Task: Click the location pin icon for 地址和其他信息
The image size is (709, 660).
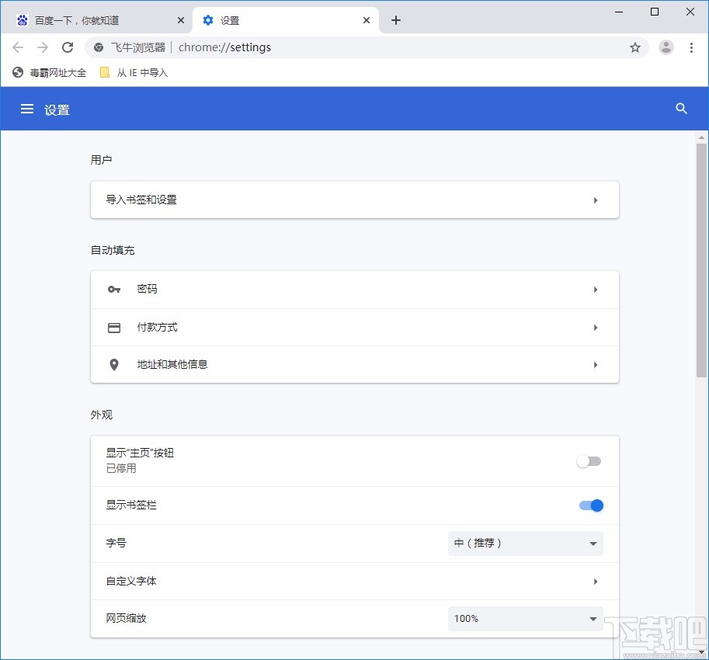Action: 114,364
